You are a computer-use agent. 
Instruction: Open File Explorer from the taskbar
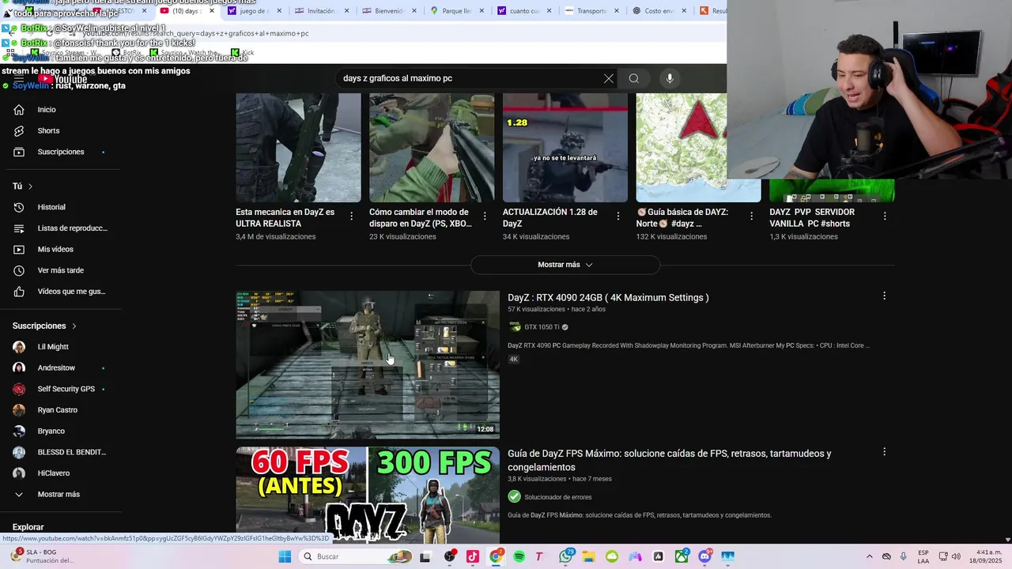[588, 556]
